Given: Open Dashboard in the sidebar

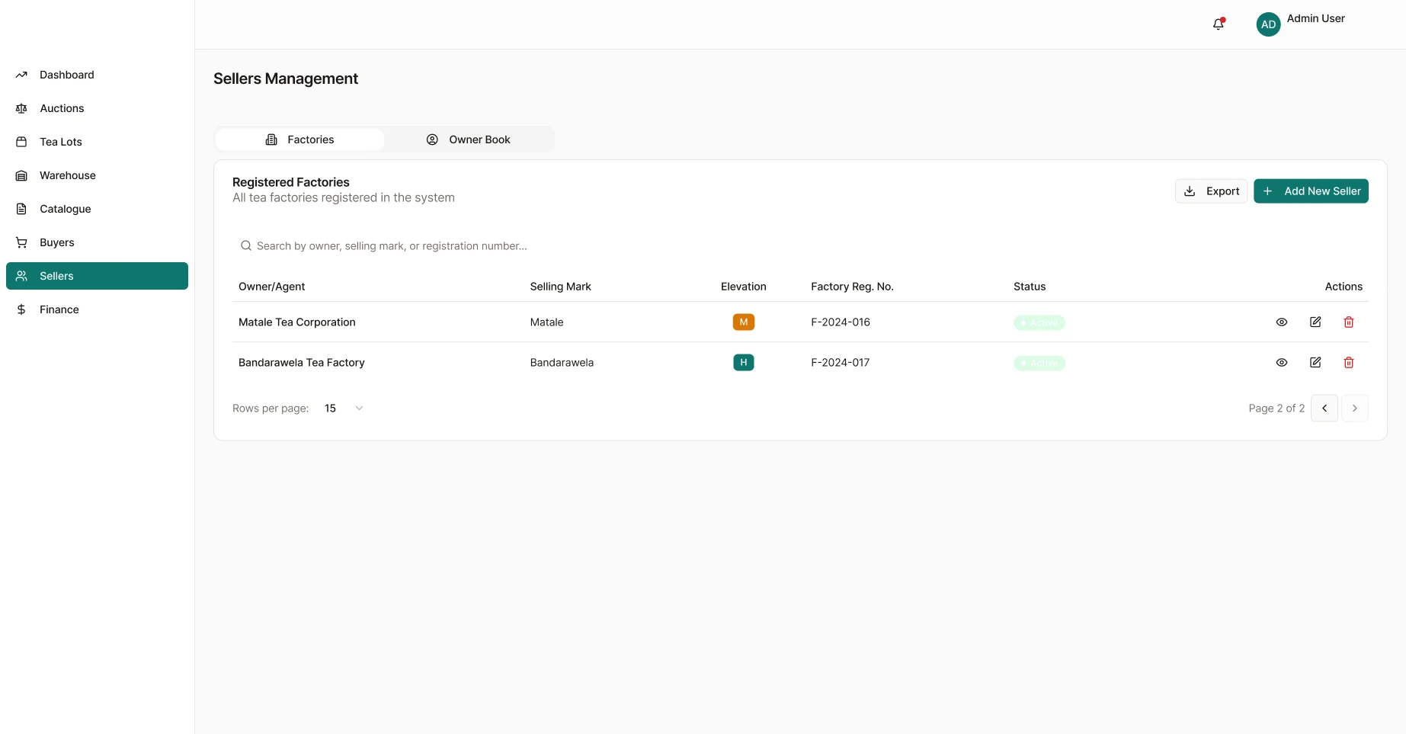Looking at the screenshot, I should (x=97, y=75).
